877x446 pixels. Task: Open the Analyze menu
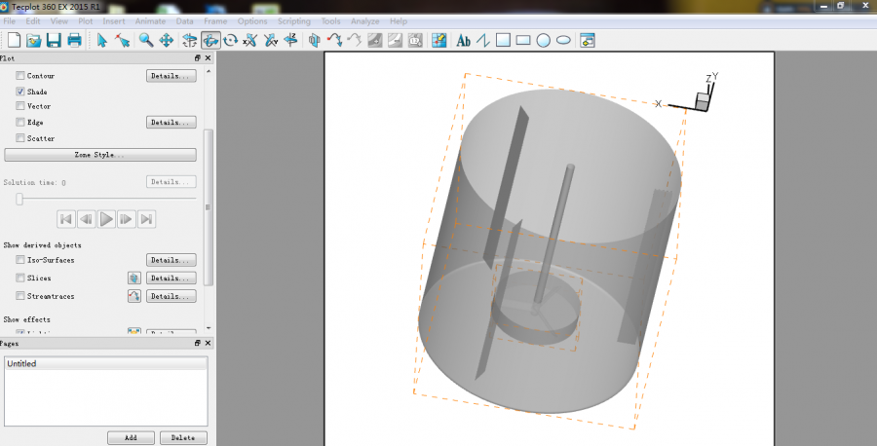point(364,20)
